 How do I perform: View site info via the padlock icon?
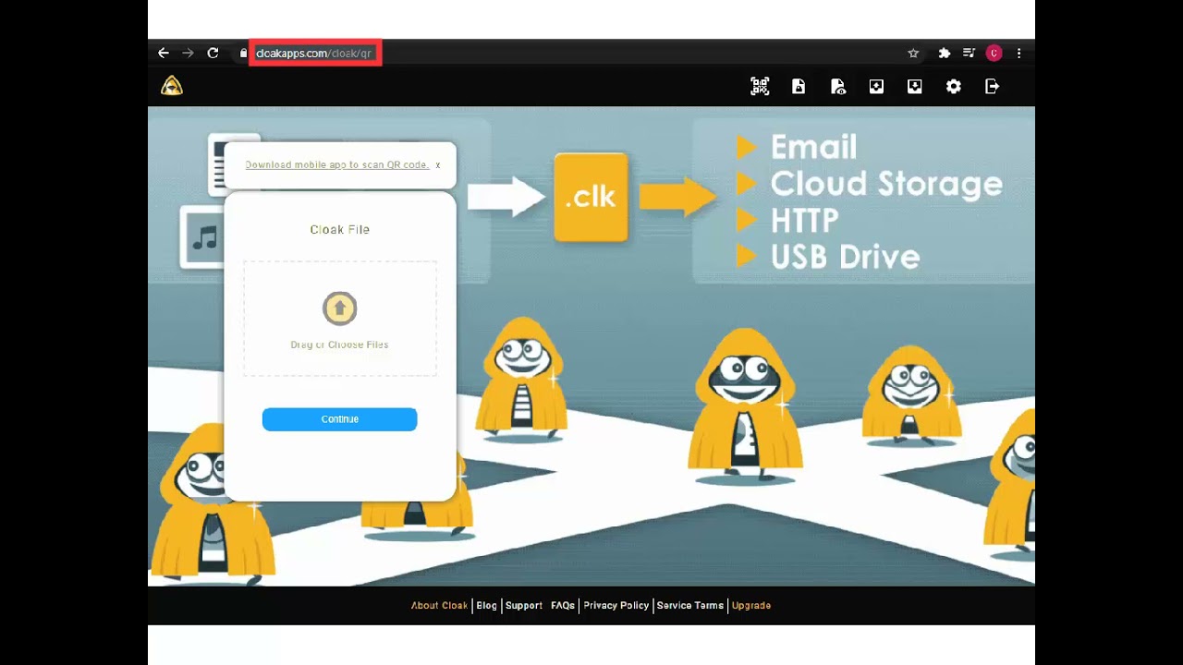[243, 54]
